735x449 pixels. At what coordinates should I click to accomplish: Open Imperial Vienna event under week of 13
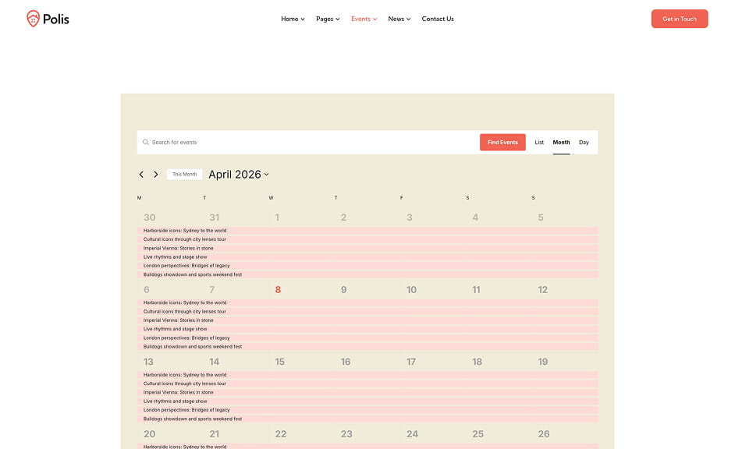(x=367, y=392)
